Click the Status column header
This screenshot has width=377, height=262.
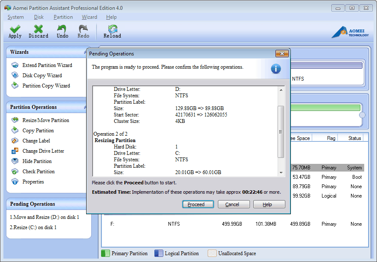(x=354, y=138)
